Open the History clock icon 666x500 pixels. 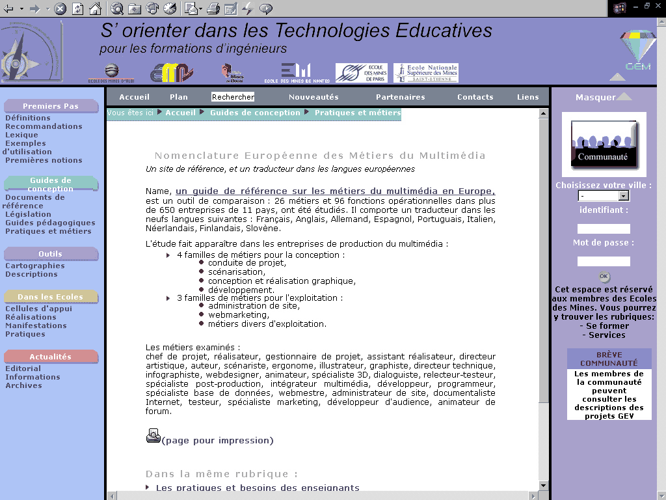(x=170, y=8)
